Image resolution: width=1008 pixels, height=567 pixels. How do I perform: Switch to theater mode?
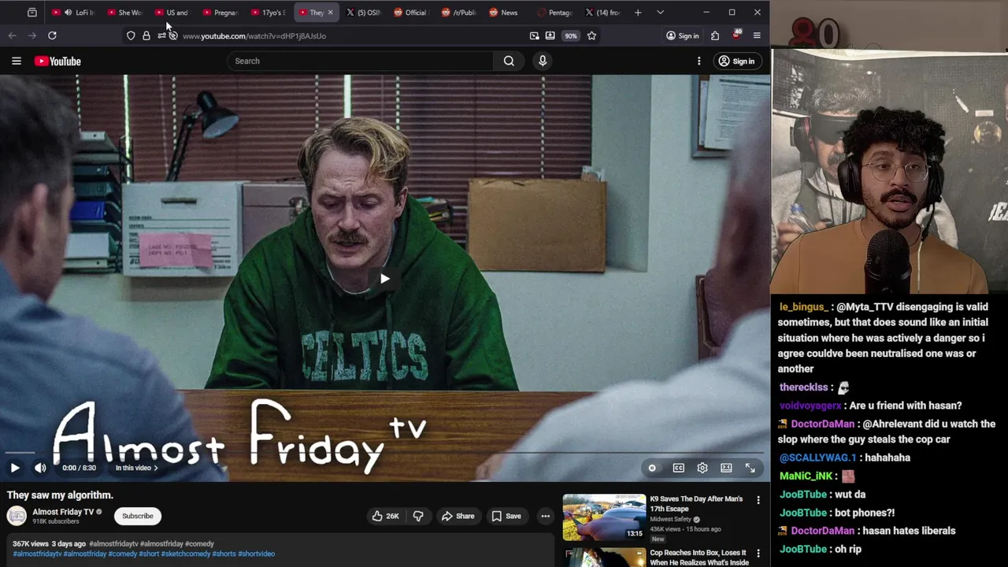click(x=726, y=468)
